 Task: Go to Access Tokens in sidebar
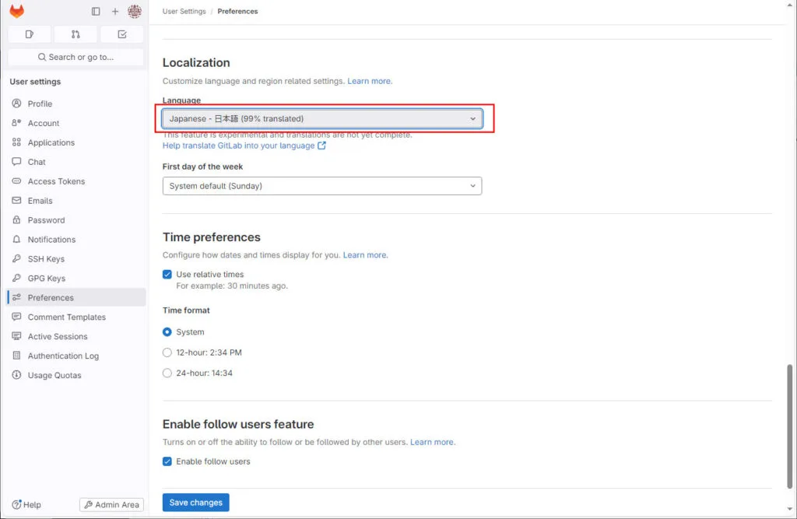tap(56, 181)
